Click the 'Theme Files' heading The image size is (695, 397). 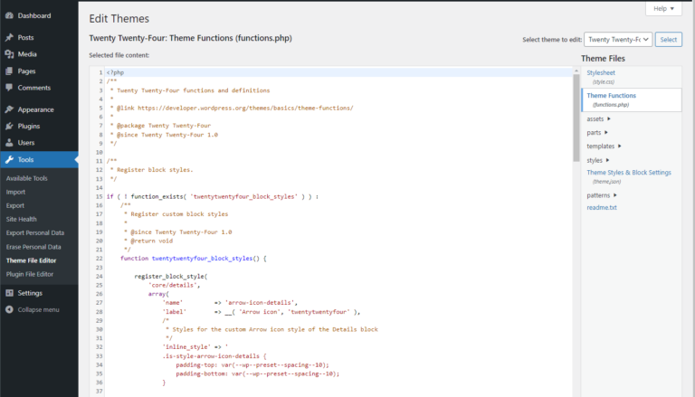(x=603, y=59)
